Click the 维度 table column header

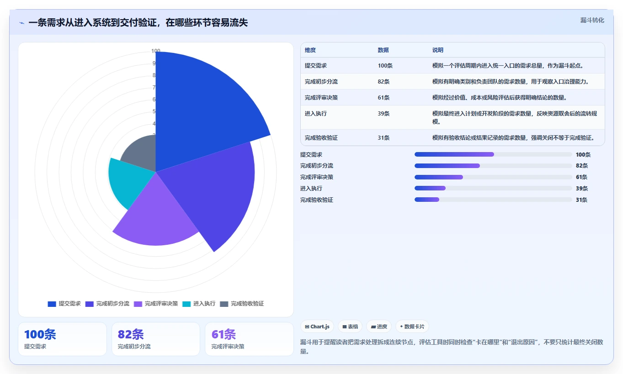310,50
